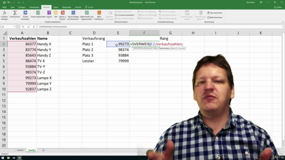This screenshot has width=285, height=160.
Task: Switch to the Einfügen ribbon tab
Action: (x=22, y=7)
